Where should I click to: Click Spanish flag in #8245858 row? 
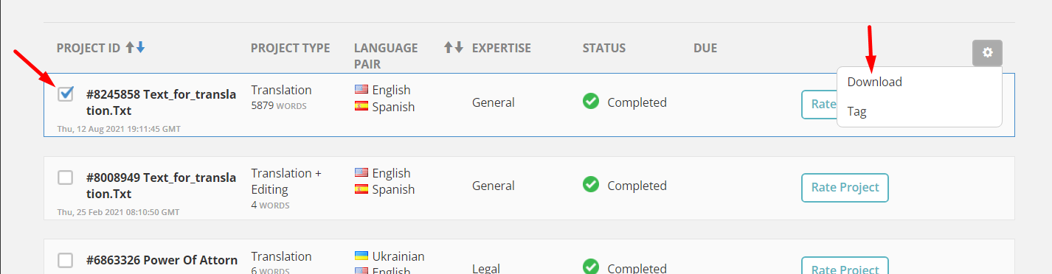[361, 107]
